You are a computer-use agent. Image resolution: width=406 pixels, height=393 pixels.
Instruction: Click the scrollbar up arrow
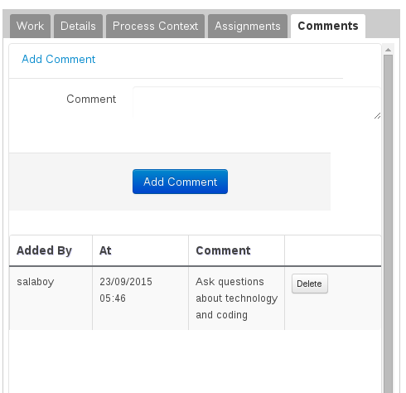click(x=388, y=50)
